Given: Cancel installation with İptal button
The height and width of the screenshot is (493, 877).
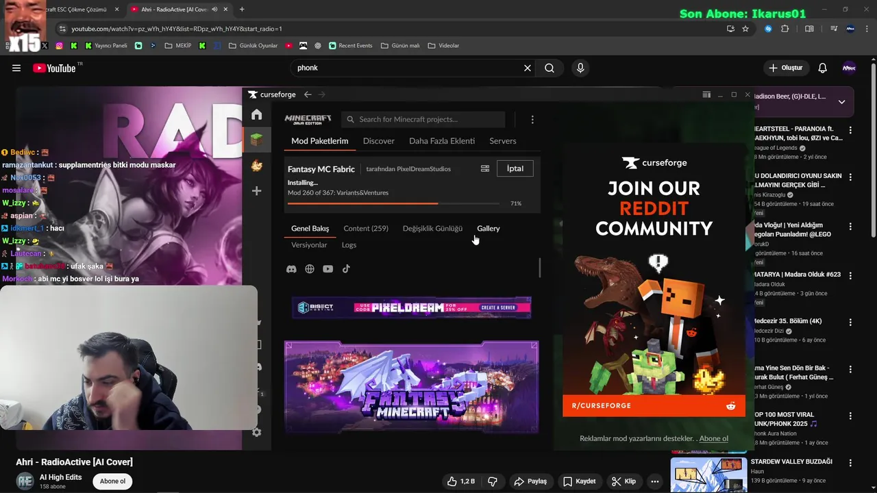Looking at the screenshot, I should pyautogui.click(x=515, y=168).
